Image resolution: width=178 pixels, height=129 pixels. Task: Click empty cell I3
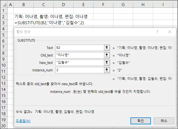[x=163, y=23]
